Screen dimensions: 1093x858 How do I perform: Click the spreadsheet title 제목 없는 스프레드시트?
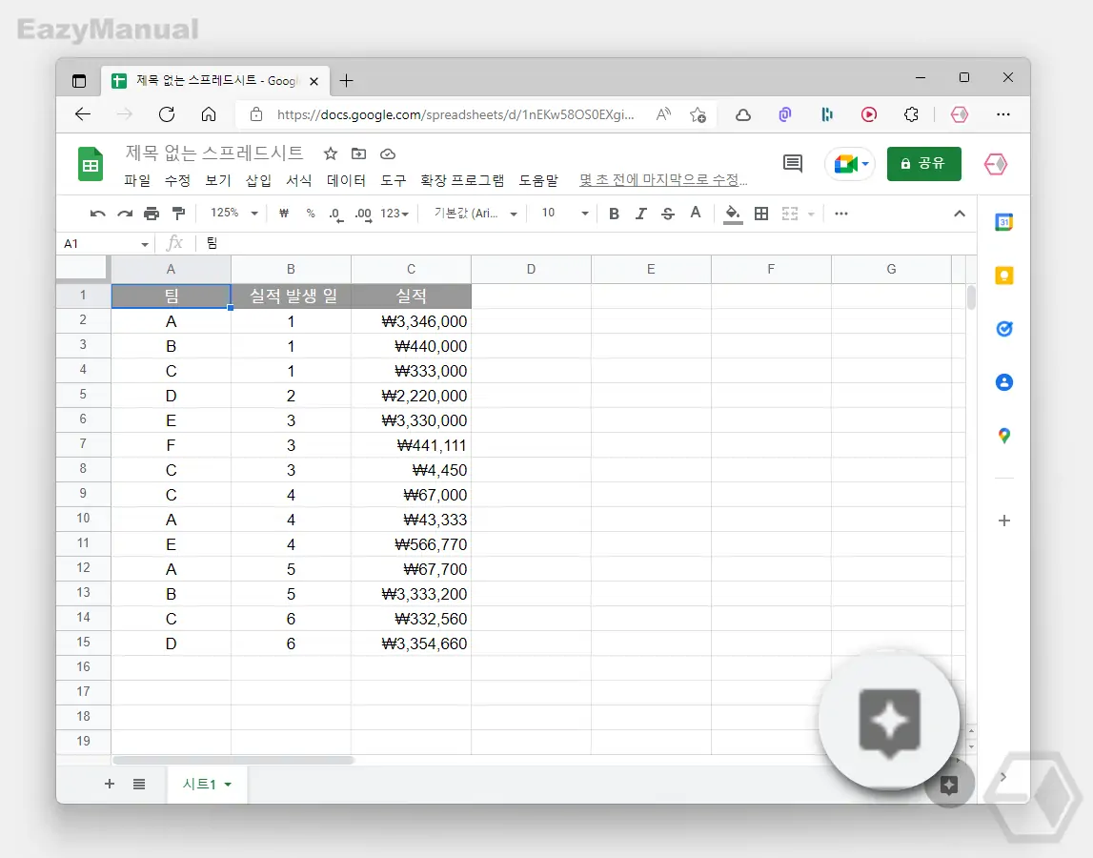(214, 153)
